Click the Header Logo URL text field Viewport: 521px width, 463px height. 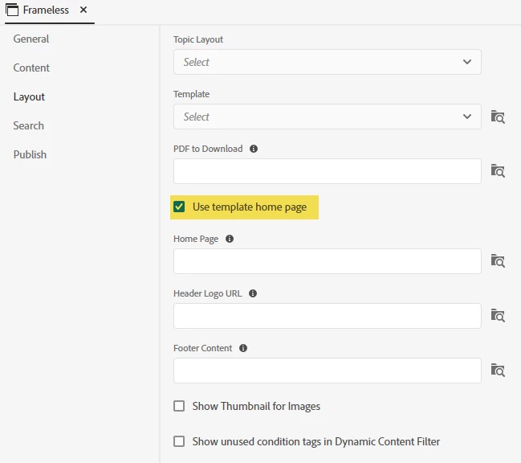(x=327, y=316)
